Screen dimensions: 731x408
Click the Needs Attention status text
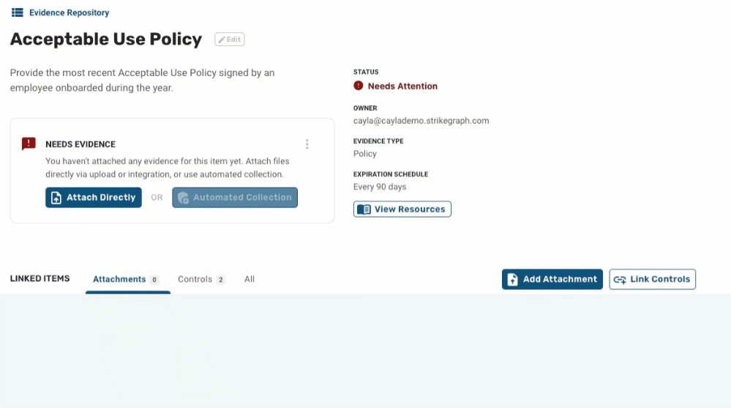coord(402,86)
